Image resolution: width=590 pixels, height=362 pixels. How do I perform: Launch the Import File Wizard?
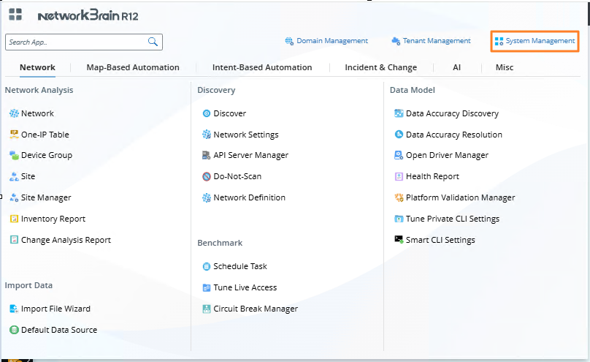click(55, 309)
